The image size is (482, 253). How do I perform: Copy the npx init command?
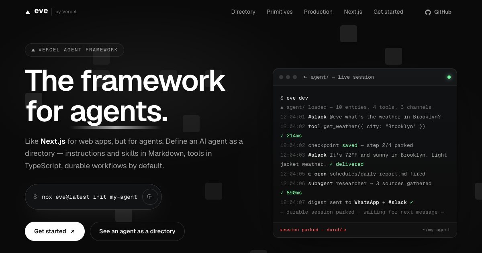click(150, 197)
